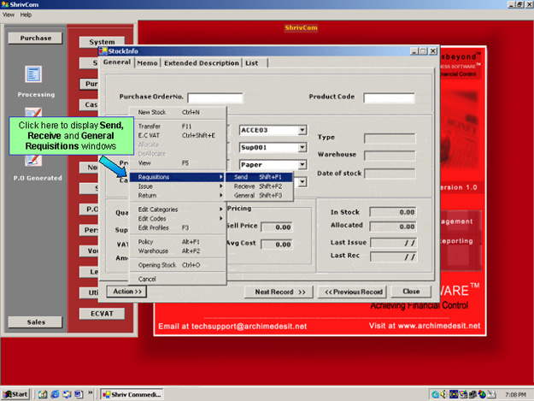The height and width of the screenshot is (401, 534).
Task: Select General requisition submenu entry
Action: [x=244, y=195]
